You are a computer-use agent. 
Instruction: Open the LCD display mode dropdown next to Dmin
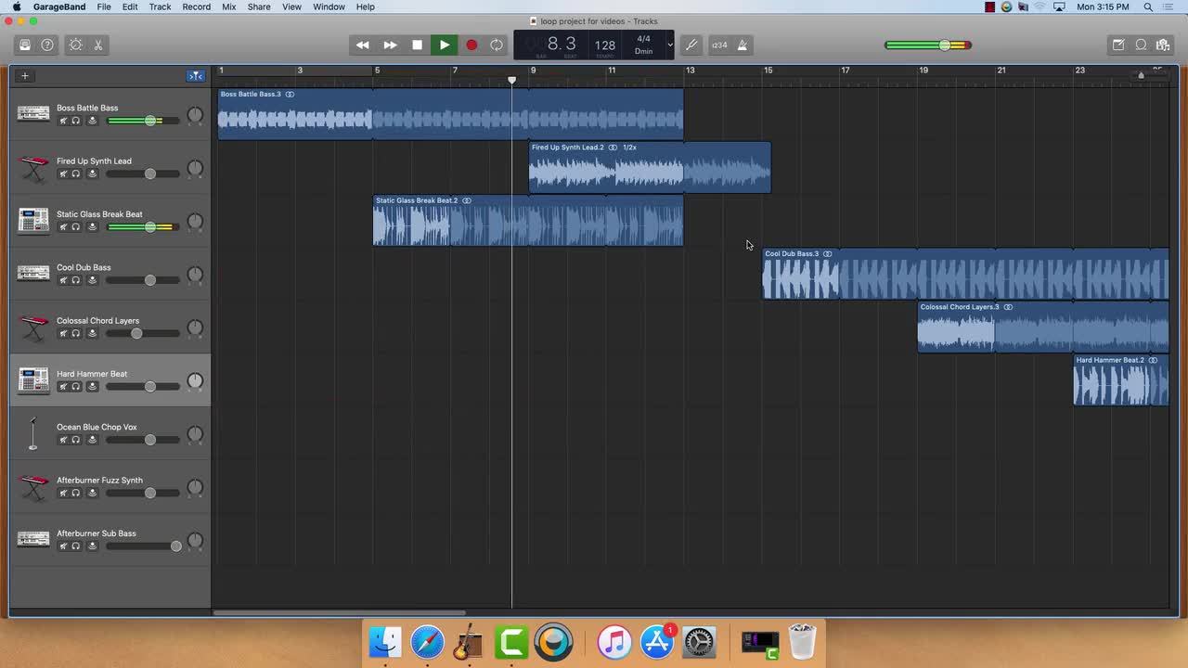coord(669,45)
